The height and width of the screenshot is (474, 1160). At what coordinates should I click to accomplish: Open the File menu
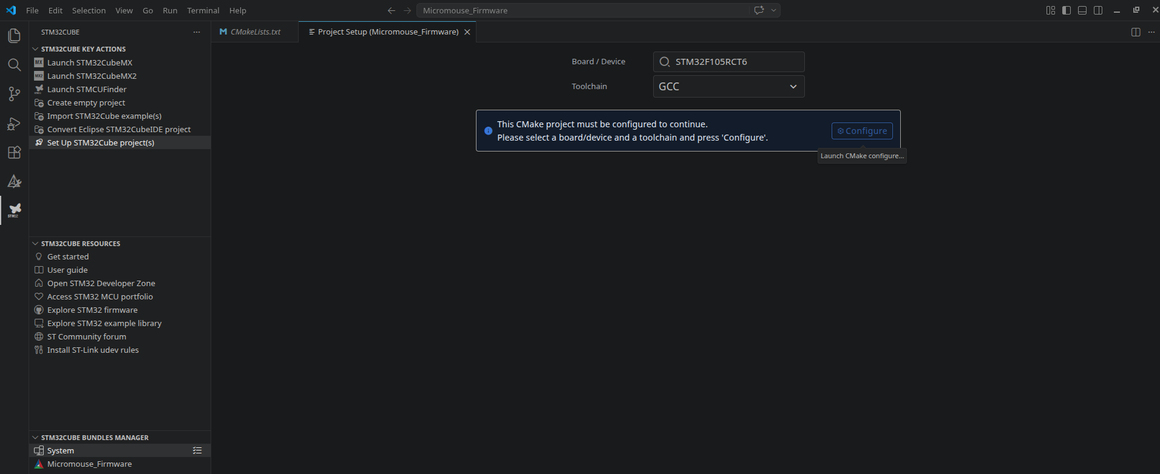click(x=32, y=10)
